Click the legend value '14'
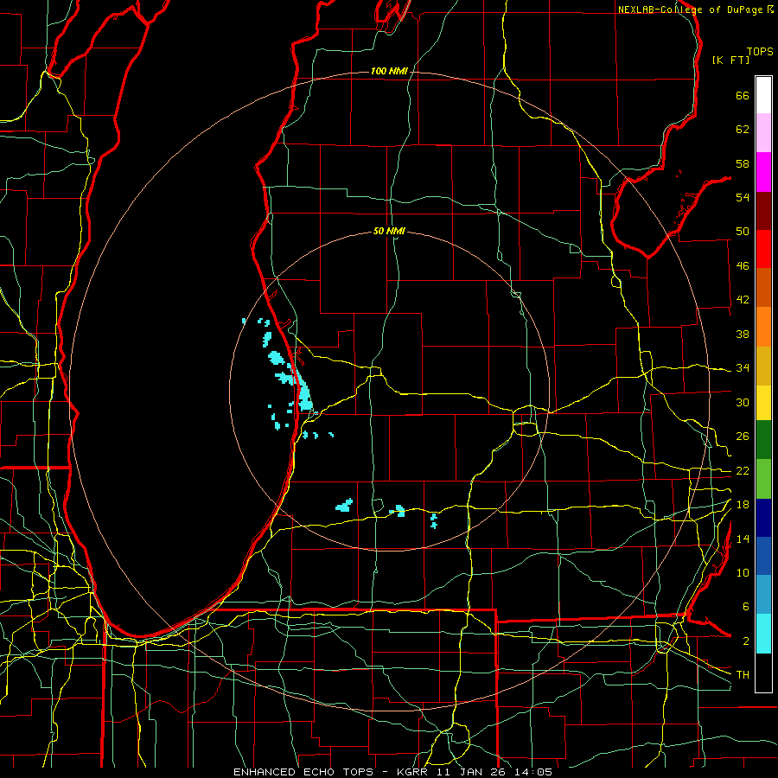The height and width of the screenshot is (778, 778). pos(743,539)
